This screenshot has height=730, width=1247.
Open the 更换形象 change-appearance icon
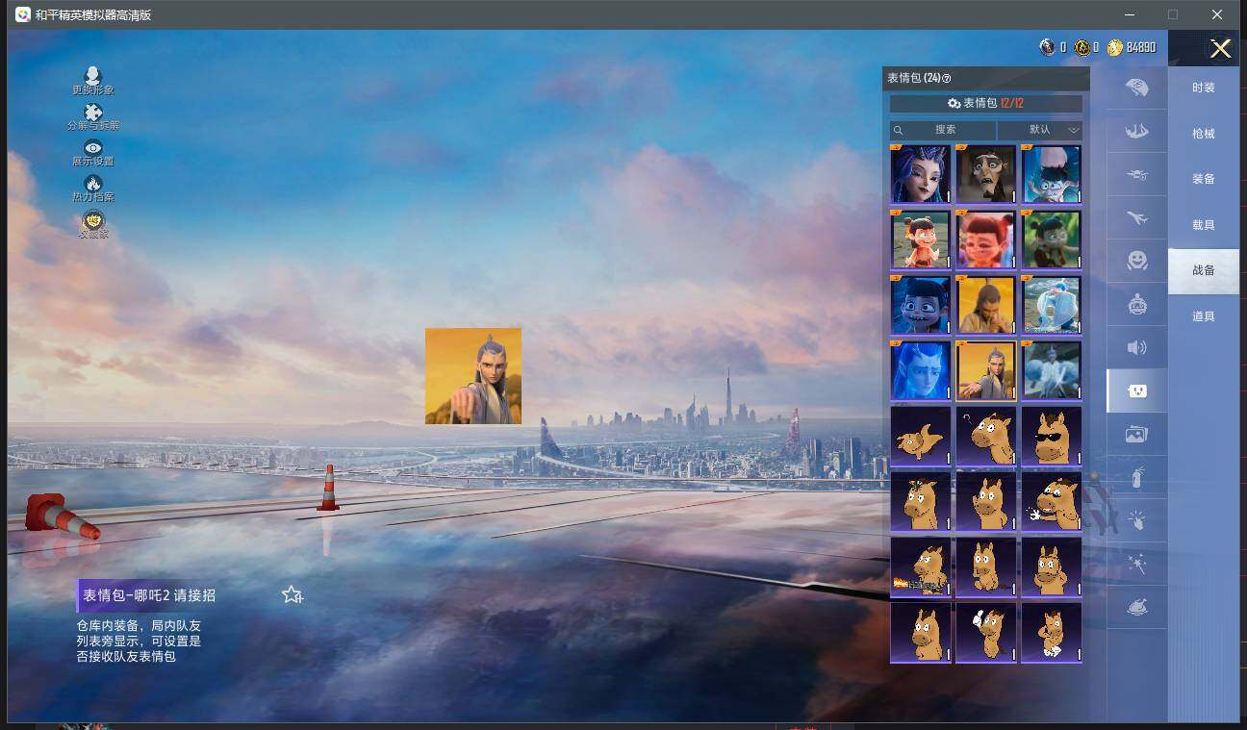[x=92, y=77]
